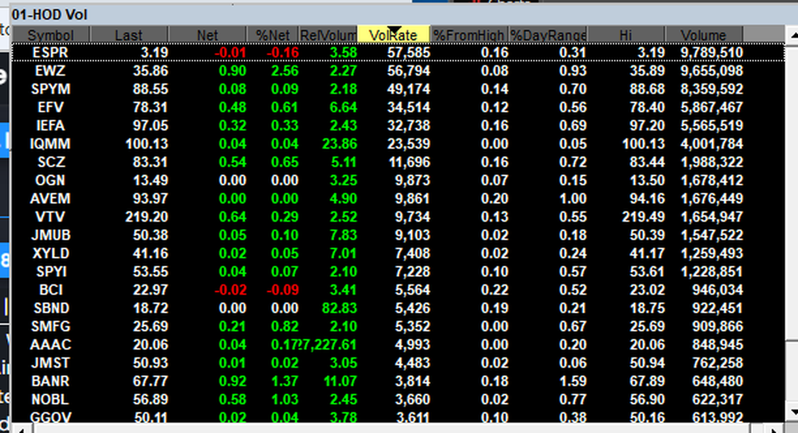Select the BANR symbol
Viewport: 798px width, 433px height.
pyautogui.click(x=51, y=381)
